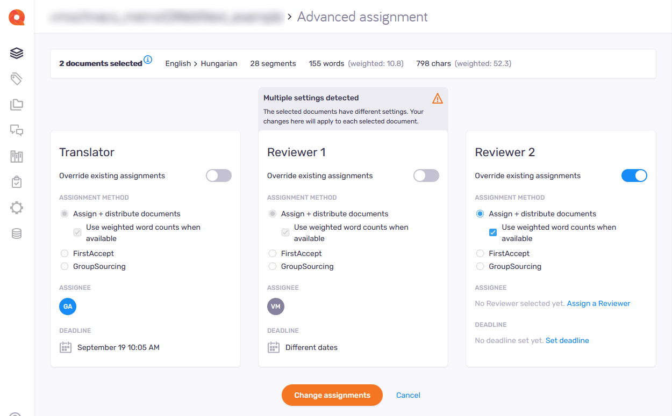Select the Projects stack icon in sidebar
The height and width of the screenshot is (416, 672).
[x=16, y=53]
